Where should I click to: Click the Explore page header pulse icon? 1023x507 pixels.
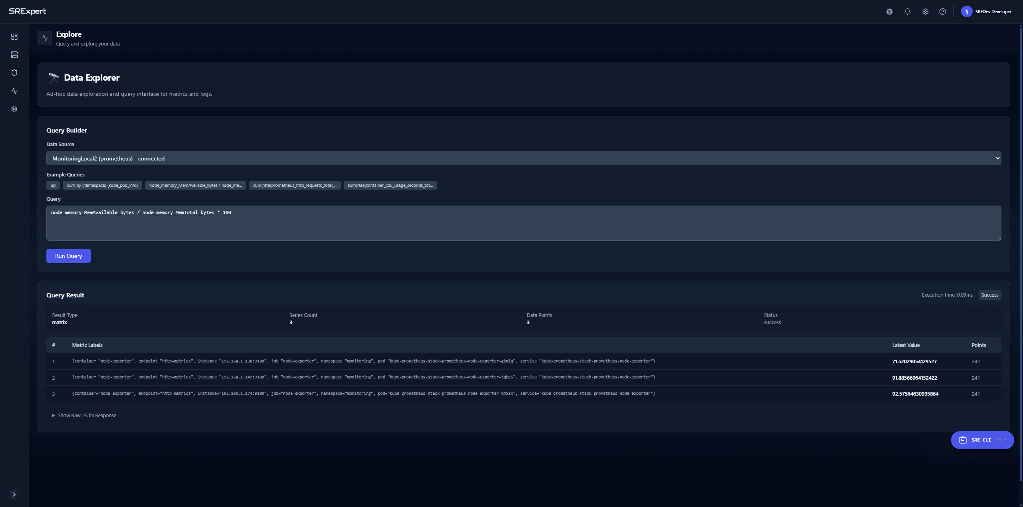[45, 38]
